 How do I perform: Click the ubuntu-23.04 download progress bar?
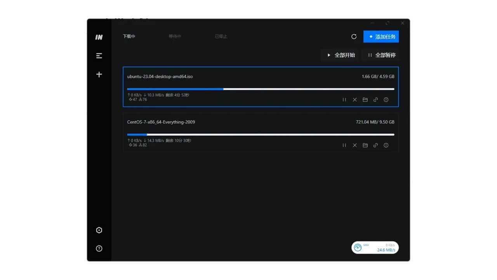(x=261, y=89)
